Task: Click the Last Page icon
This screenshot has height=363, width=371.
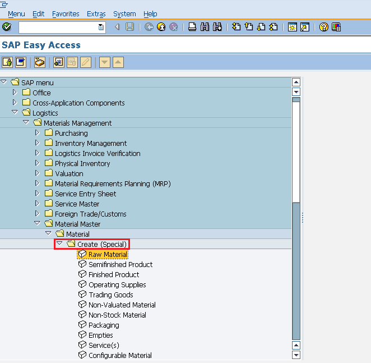Action: pyautogui.click(x=273, y=27)
